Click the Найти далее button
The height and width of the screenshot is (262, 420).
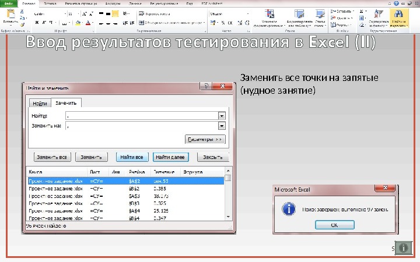click(170, 157)
